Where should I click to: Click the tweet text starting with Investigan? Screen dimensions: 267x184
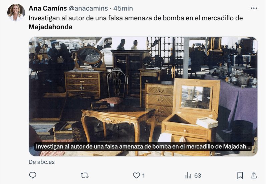coord(136,22)
